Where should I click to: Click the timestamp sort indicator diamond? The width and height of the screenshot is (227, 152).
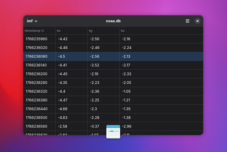click(43, 31)
